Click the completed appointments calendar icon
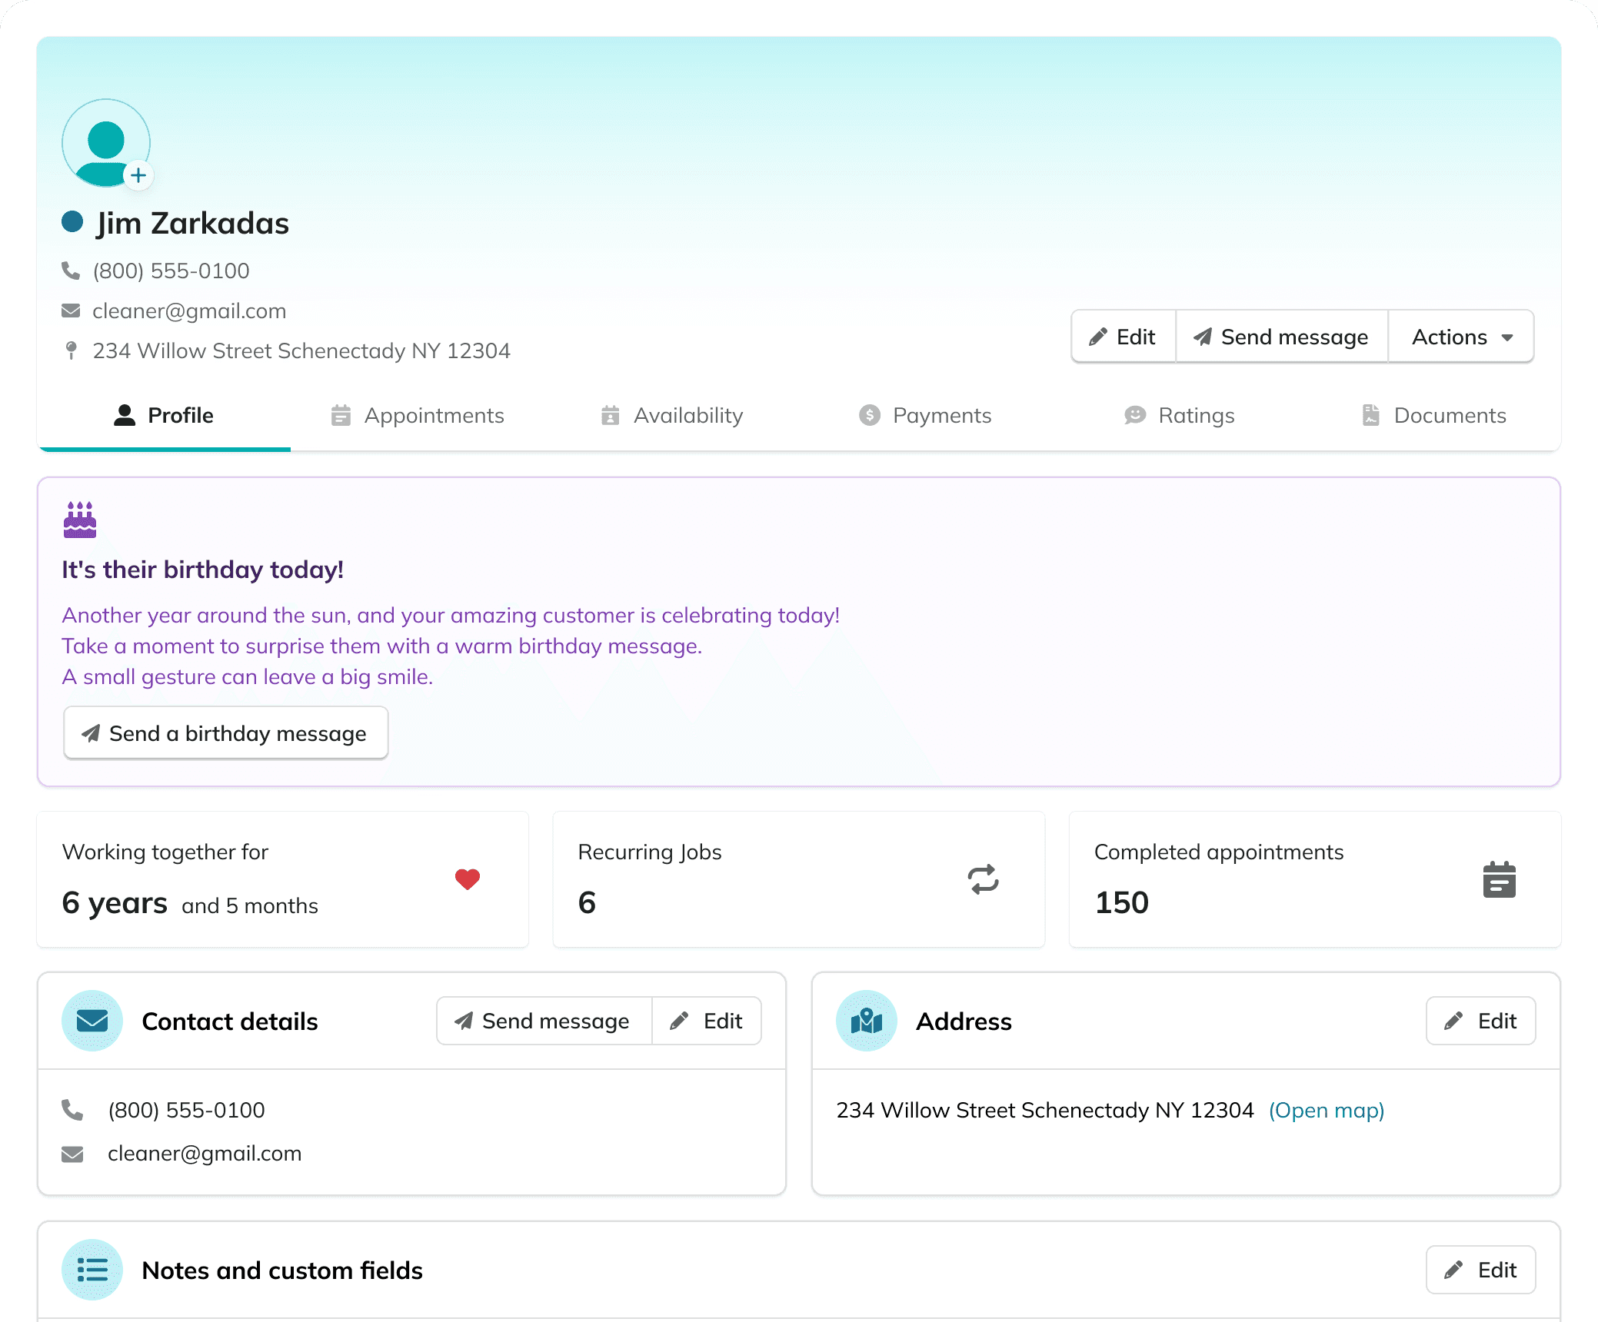This screenshot has height=1322, width=1598. [1499, 879]
